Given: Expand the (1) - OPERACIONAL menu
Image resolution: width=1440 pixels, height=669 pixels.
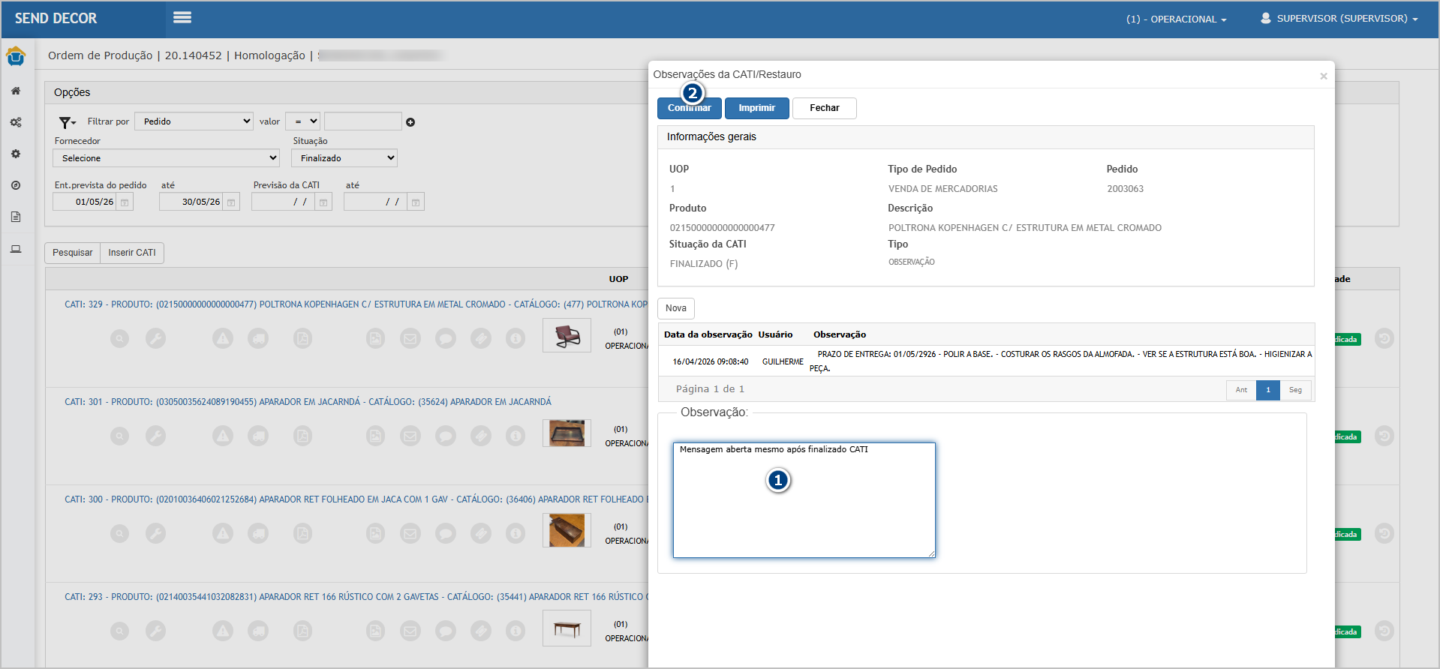Looking at the screenshot, I should click(x=1176, y=19).
